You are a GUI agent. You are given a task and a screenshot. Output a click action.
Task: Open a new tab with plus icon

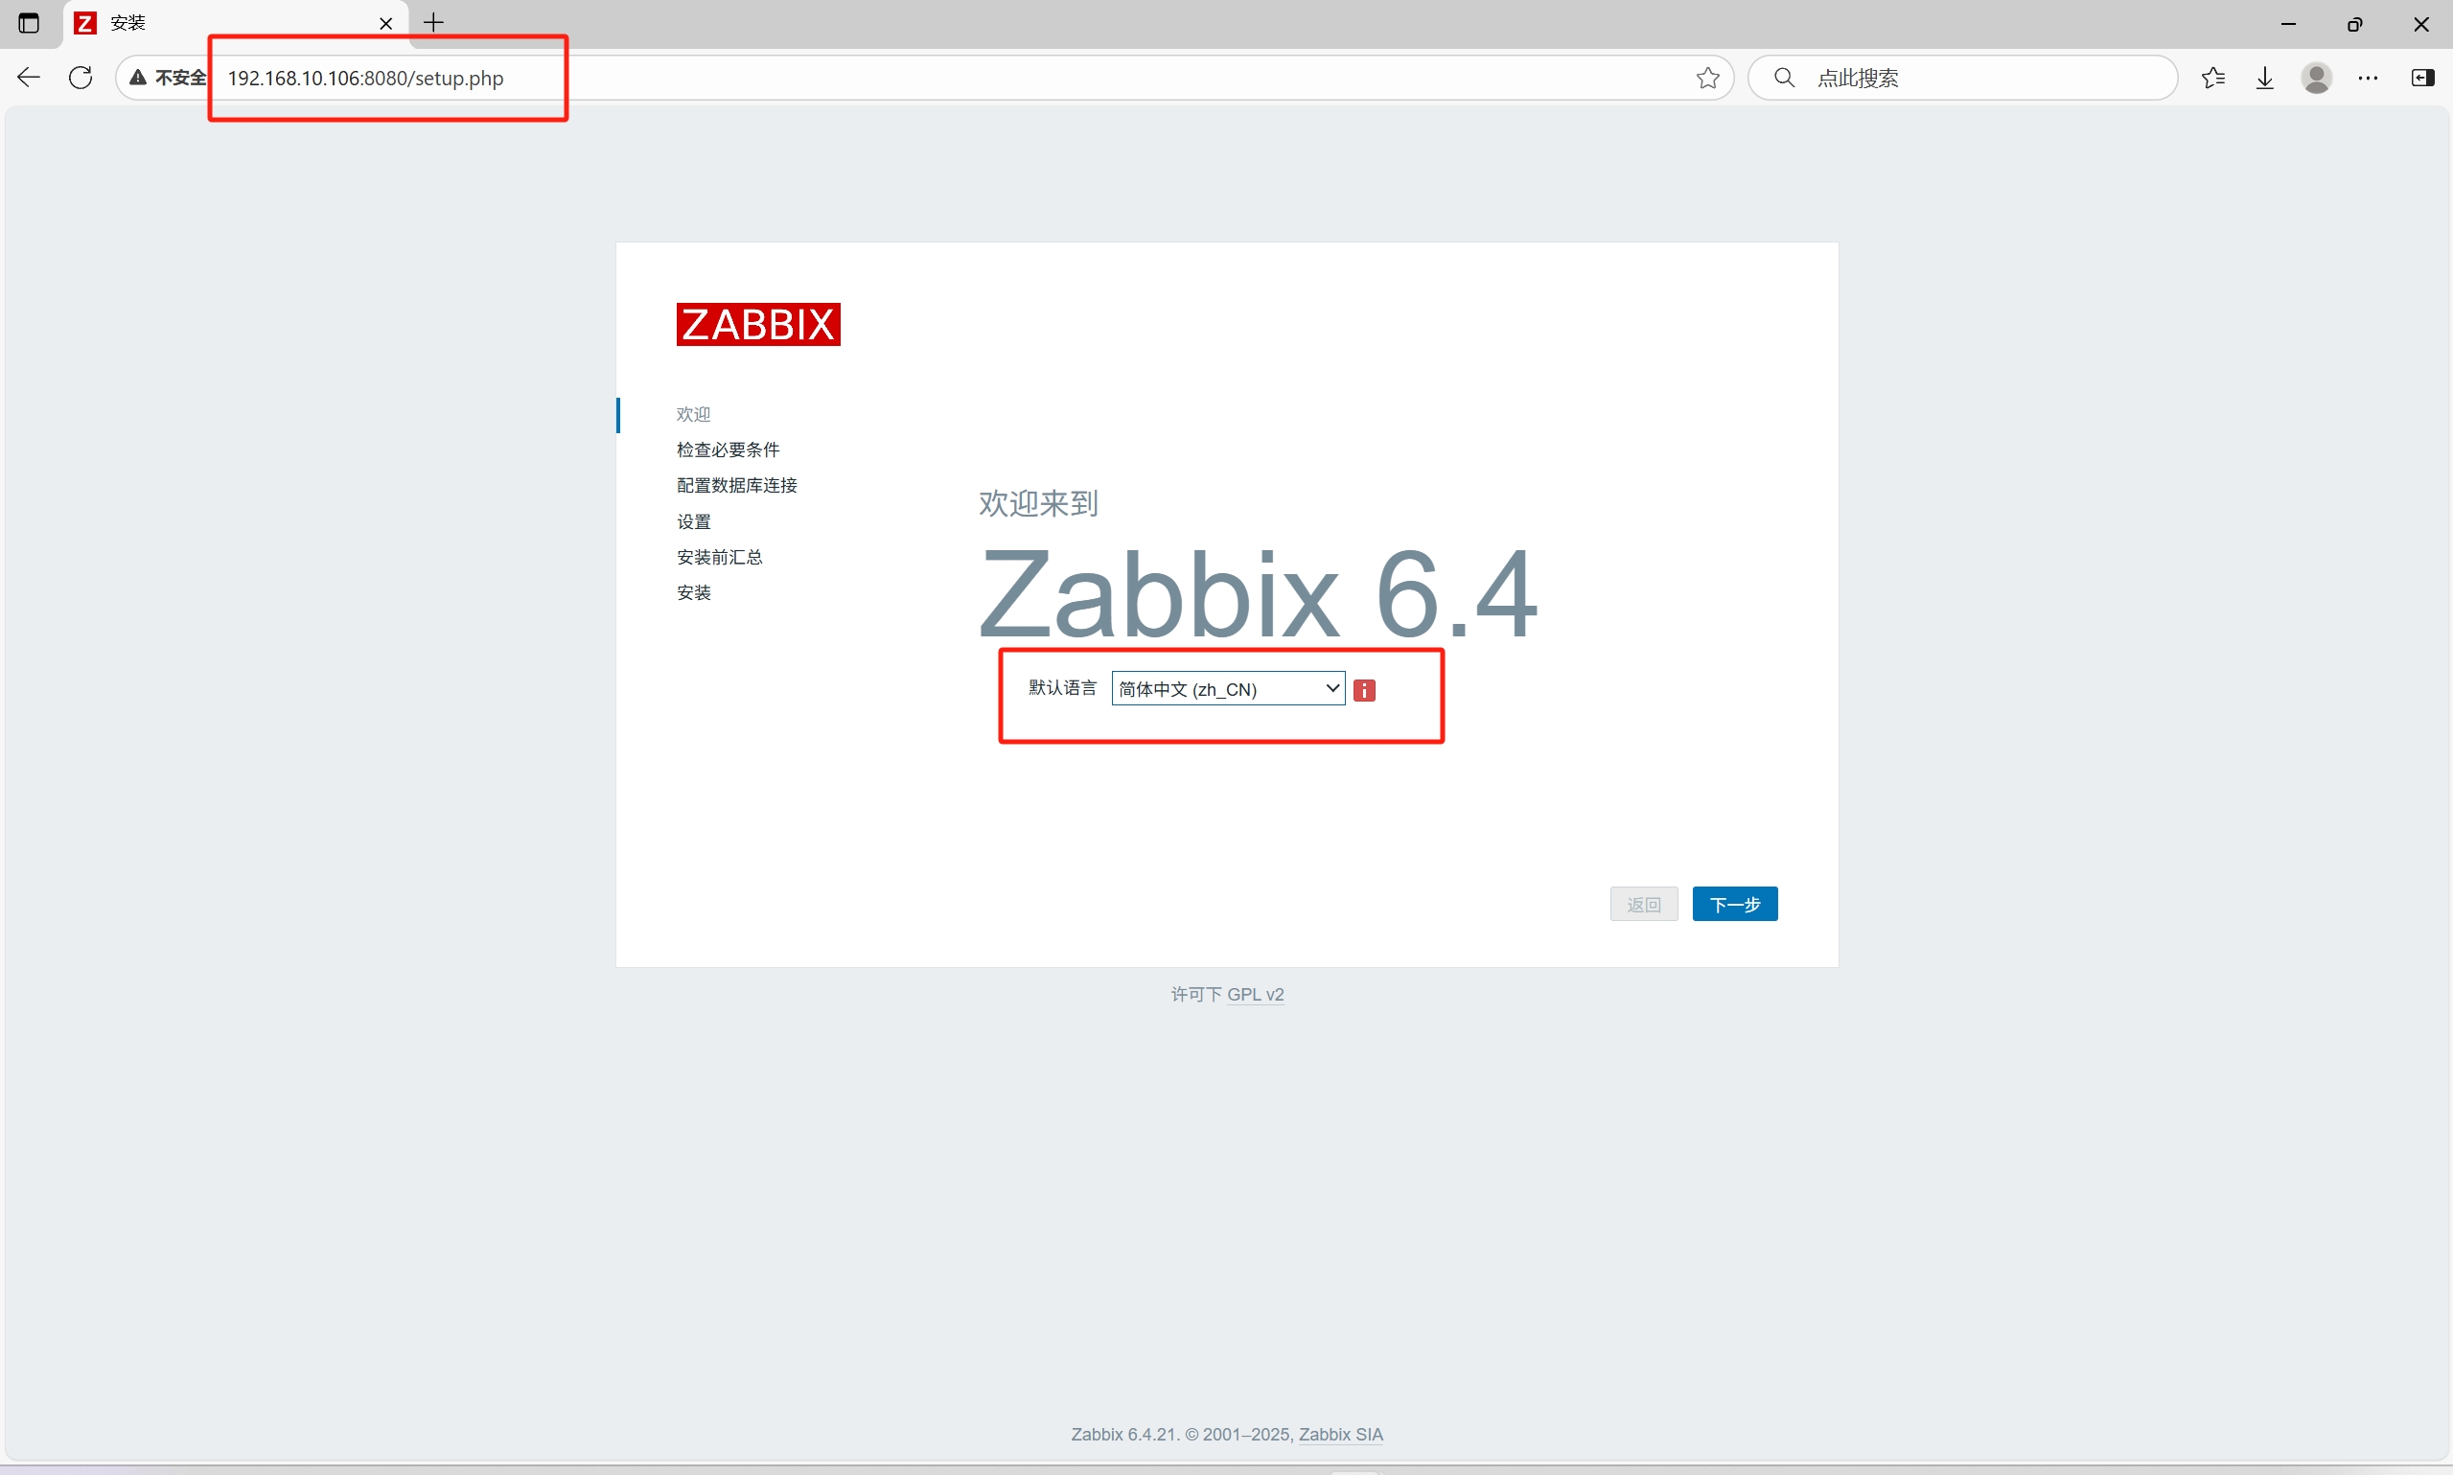tap(433, 22)
